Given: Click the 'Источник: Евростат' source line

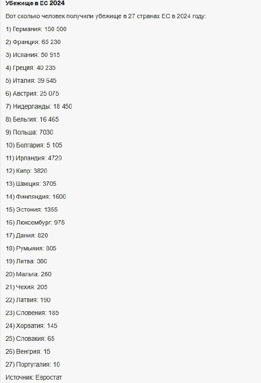Looking at the screenshot, I should 33,377.
